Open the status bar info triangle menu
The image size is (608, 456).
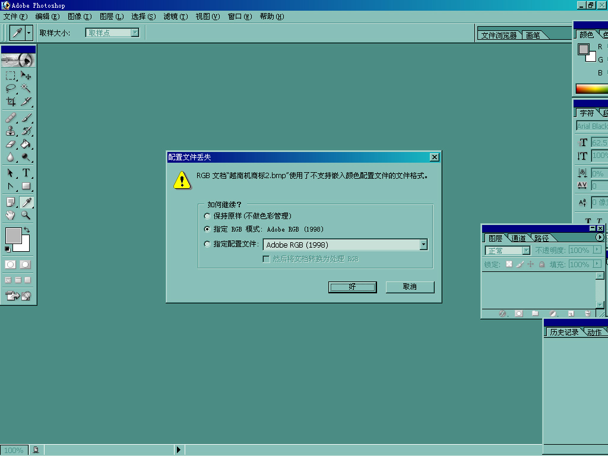pos(179,450)
